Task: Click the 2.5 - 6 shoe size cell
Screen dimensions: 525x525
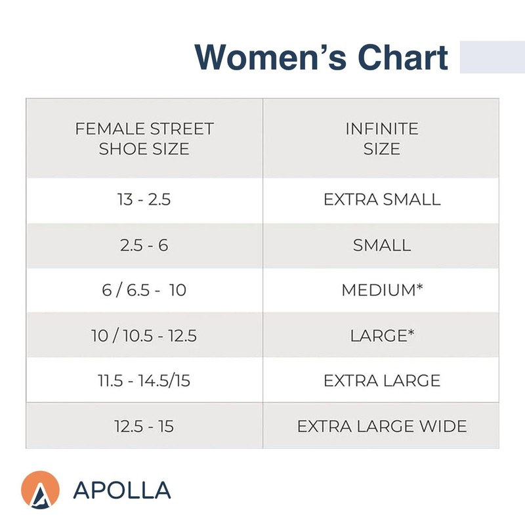Action: 144,245
